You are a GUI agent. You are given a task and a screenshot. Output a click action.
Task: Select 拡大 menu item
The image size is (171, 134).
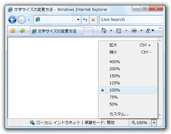[x=128, y=45]
